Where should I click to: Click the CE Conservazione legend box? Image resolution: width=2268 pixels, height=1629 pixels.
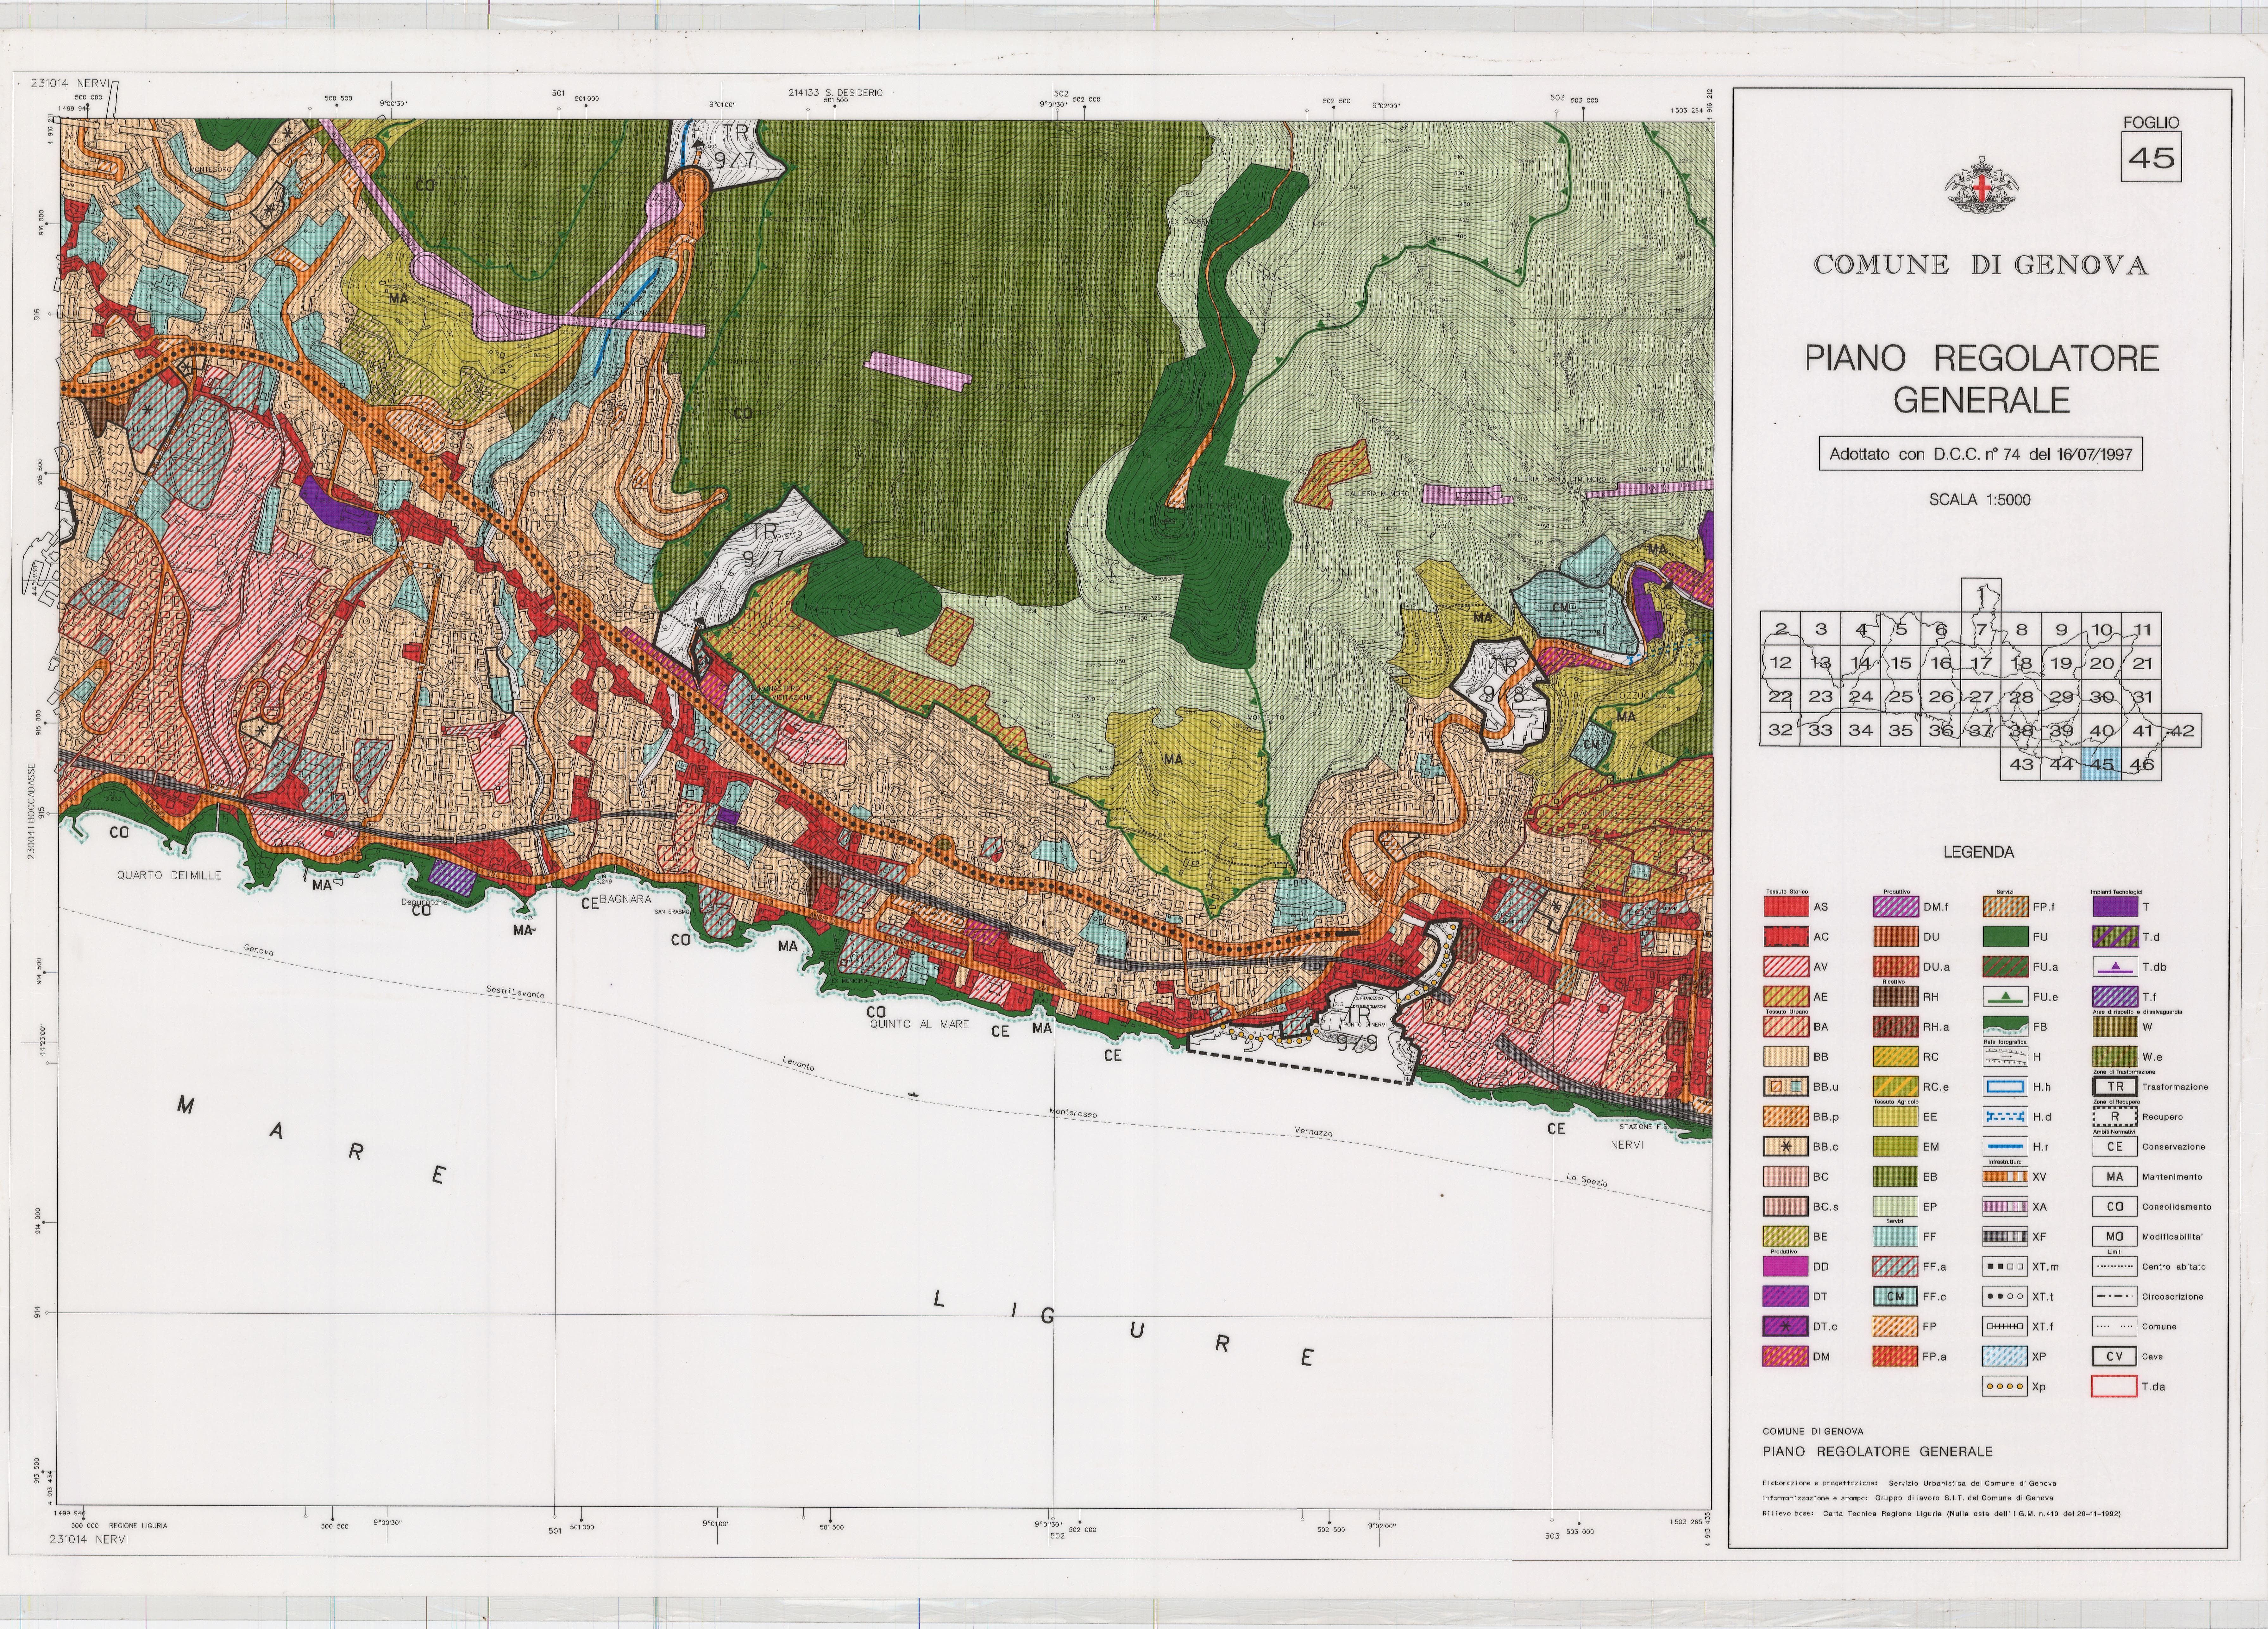[x=2115, y=1147]
